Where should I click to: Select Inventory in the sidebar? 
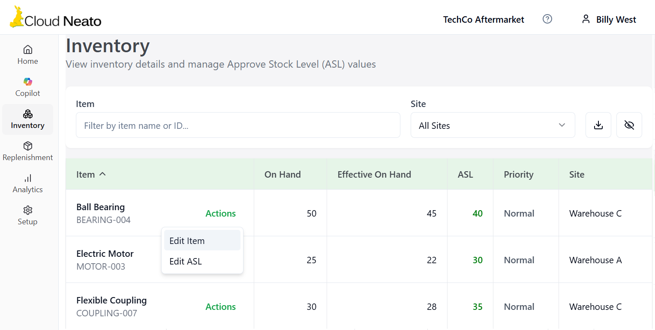[28, 119]
